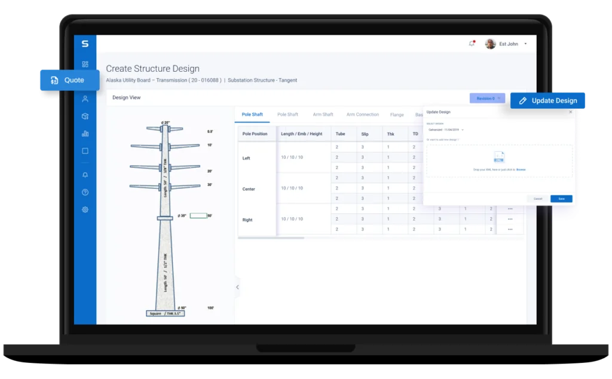Open the dashboard grid icon in sidebar
612x379 pixels.
85,64
